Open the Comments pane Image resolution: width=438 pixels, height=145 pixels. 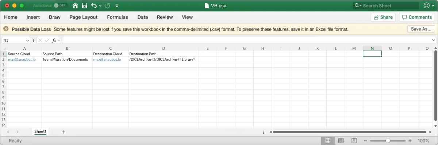[417, 17]
